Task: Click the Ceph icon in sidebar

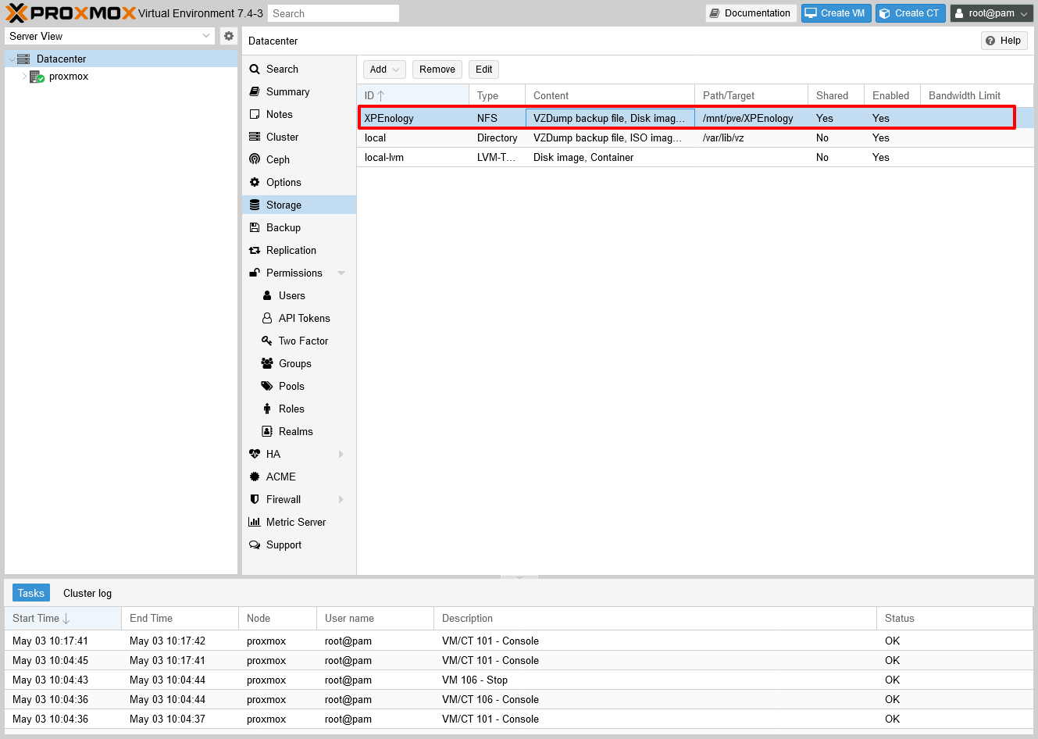Action: point(255,159)
